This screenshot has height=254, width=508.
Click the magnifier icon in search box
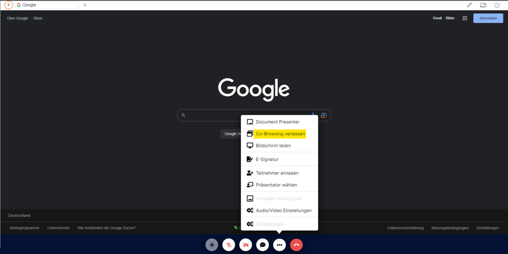coord(183,115)
